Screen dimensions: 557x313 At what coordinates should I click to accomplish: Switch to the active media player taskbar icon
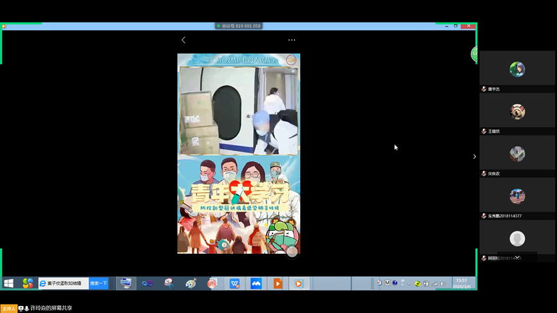click(299, 283)
